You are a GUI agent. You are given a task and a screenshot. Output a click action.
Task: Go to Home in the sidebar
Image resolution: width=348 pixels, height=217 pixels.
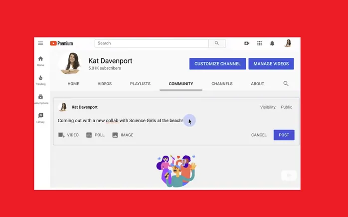40,61
